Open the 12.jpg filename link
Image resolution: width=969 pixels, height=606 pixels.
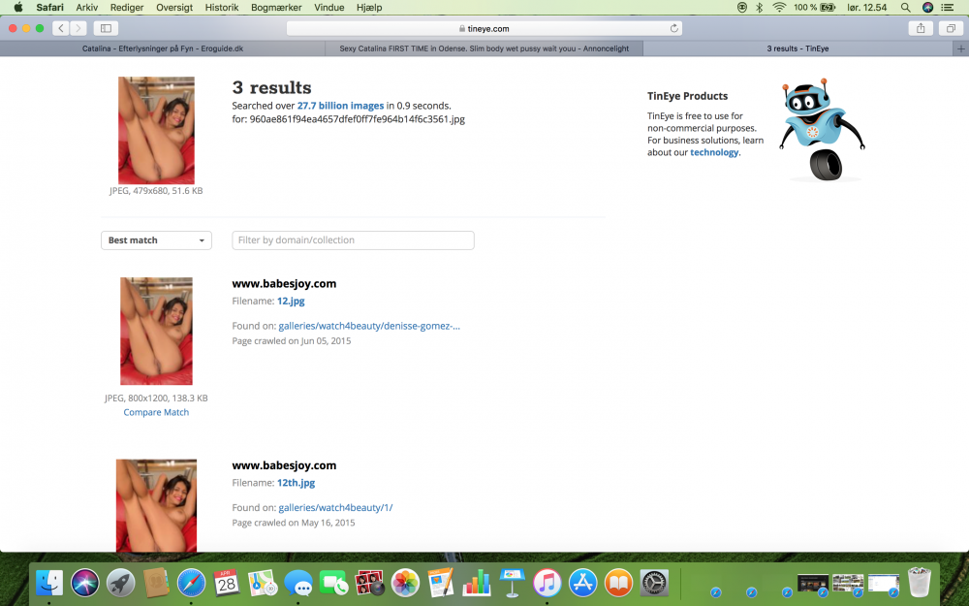point(291,302)
